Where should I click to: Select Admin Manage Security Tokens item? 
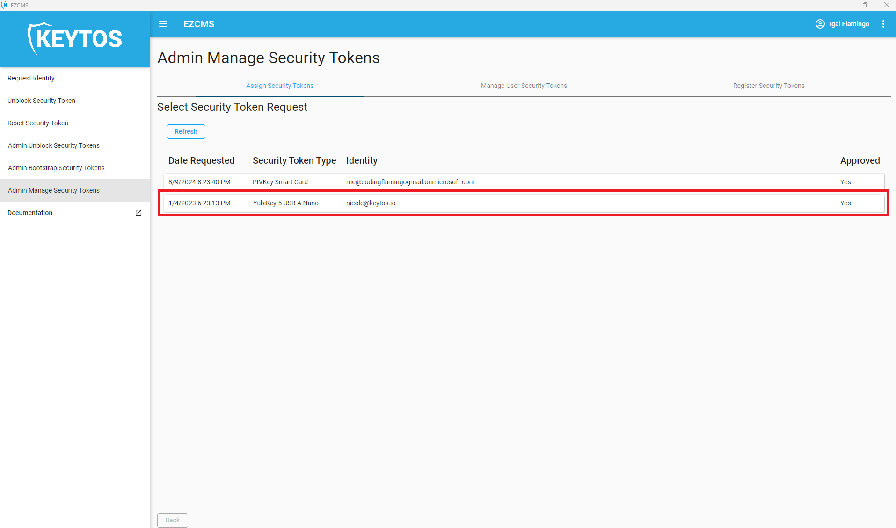tap(75, 190)
